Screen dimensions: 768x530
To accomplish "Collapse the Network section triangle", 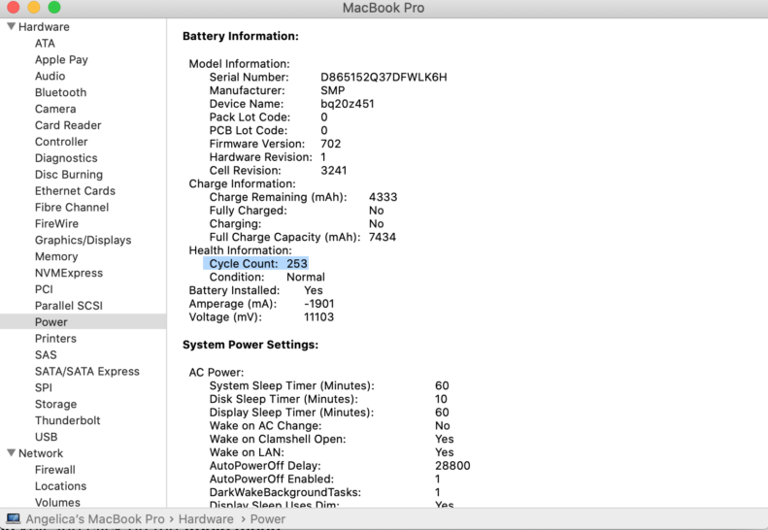I will 12,453.
